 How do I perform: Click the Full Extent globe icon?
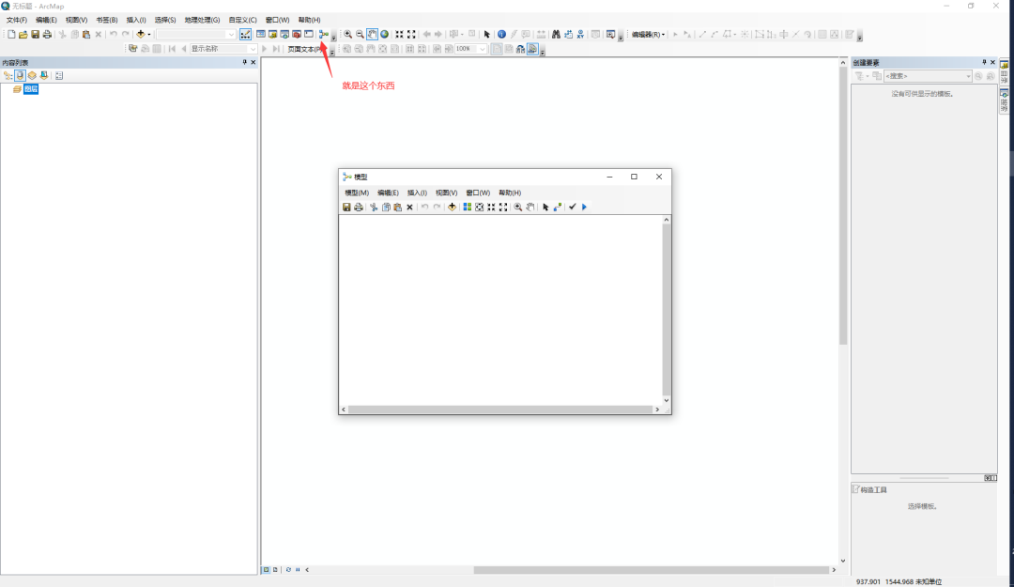coord(384,35)
